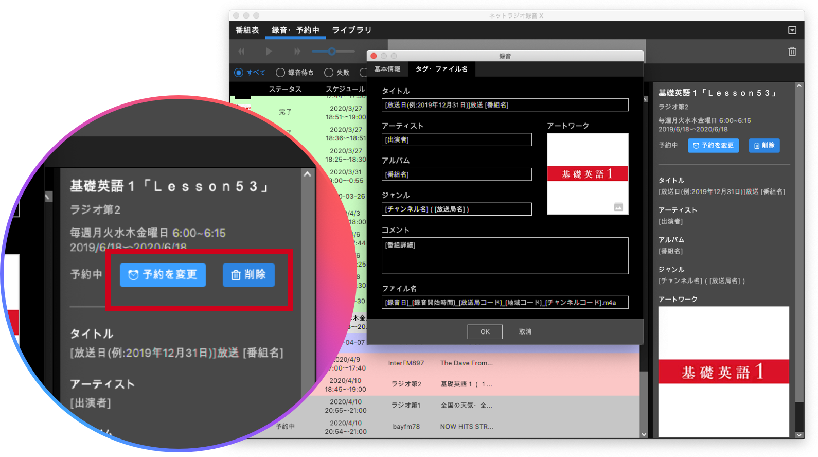The width and height of the screenshot is (818, 457).
Task: Click the volume slider handle
Action: point(332,51)
